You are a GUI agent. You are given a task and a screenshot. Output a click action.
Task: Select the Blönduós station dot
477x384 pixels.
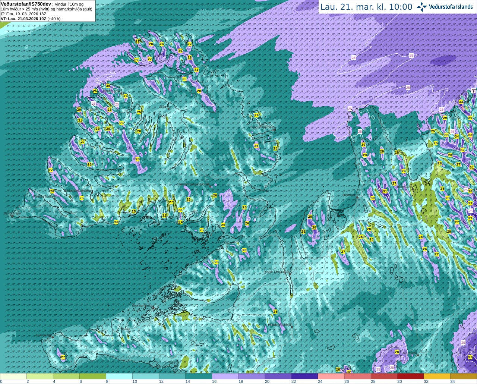(x=357, y=197)
